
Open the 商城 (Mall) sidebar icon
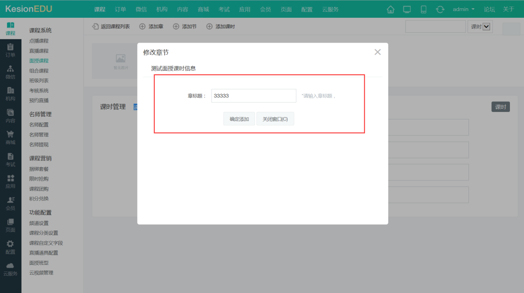coord(11,136)
